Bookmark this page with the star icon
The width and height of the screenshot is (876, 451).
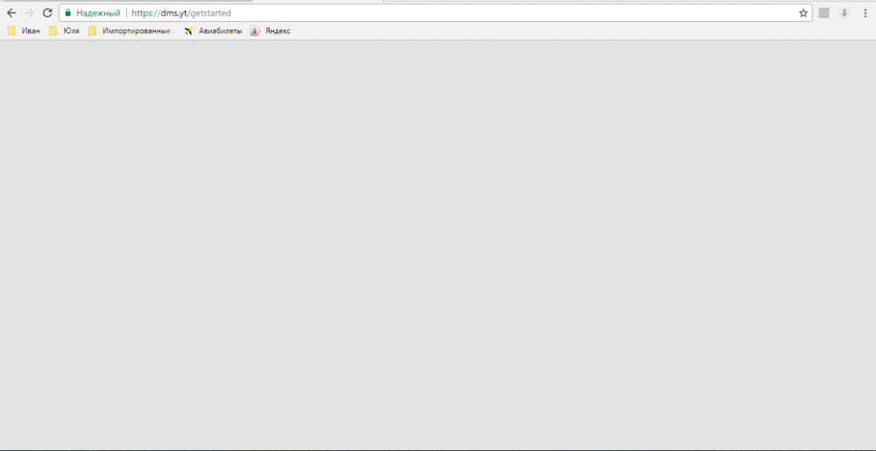point(802,13)
